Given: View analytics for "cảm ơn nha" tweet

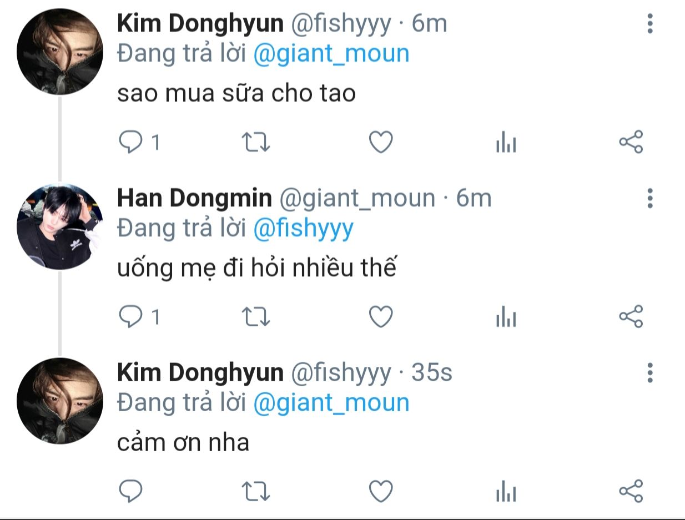Looking at the screenshot, I should click(506, 492).
